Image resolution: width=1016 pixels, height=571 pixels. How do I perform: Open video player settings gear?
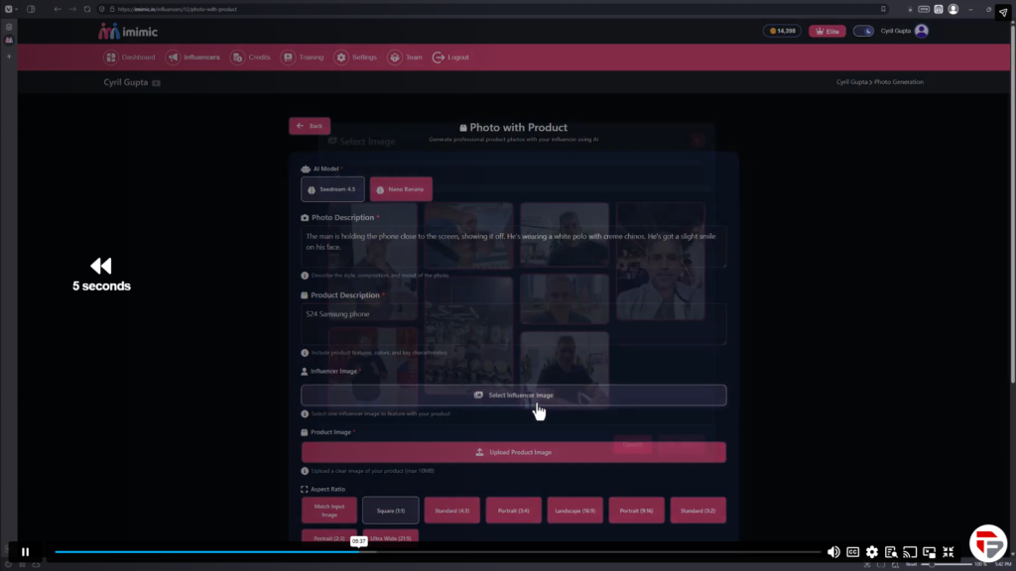tap(871, 552)
